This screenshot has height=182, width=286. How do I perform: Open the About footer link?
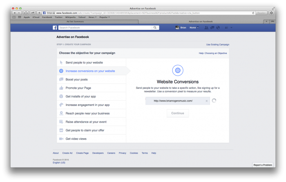[56, 153]
